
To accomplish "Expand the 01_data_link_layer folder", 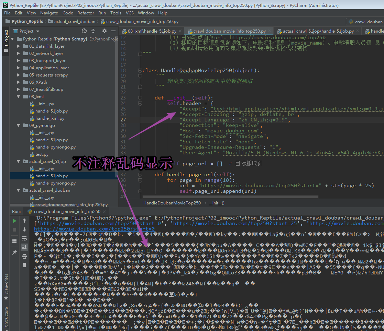I will pyautogui.click(x=18, y=46).
